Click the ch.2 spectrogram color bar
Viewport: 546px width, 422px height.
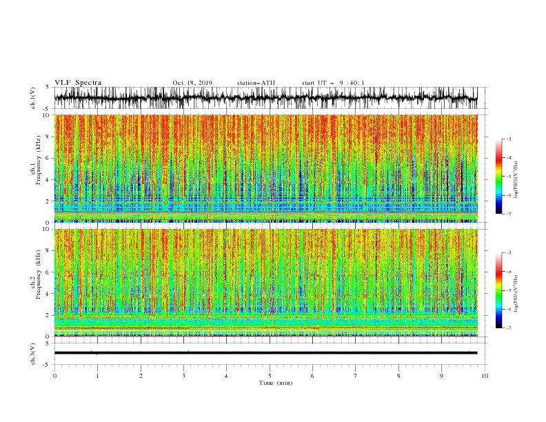[498, 290]
